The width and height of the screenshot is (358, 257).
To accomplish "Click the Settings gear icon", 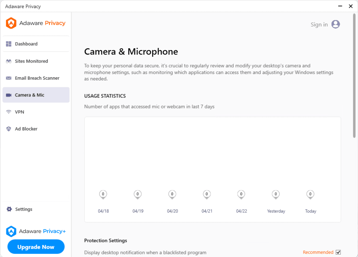I will [x=9, y=209].
